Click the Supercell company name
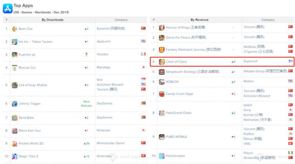This screenshot has height=164, width=295. (250, 61)
